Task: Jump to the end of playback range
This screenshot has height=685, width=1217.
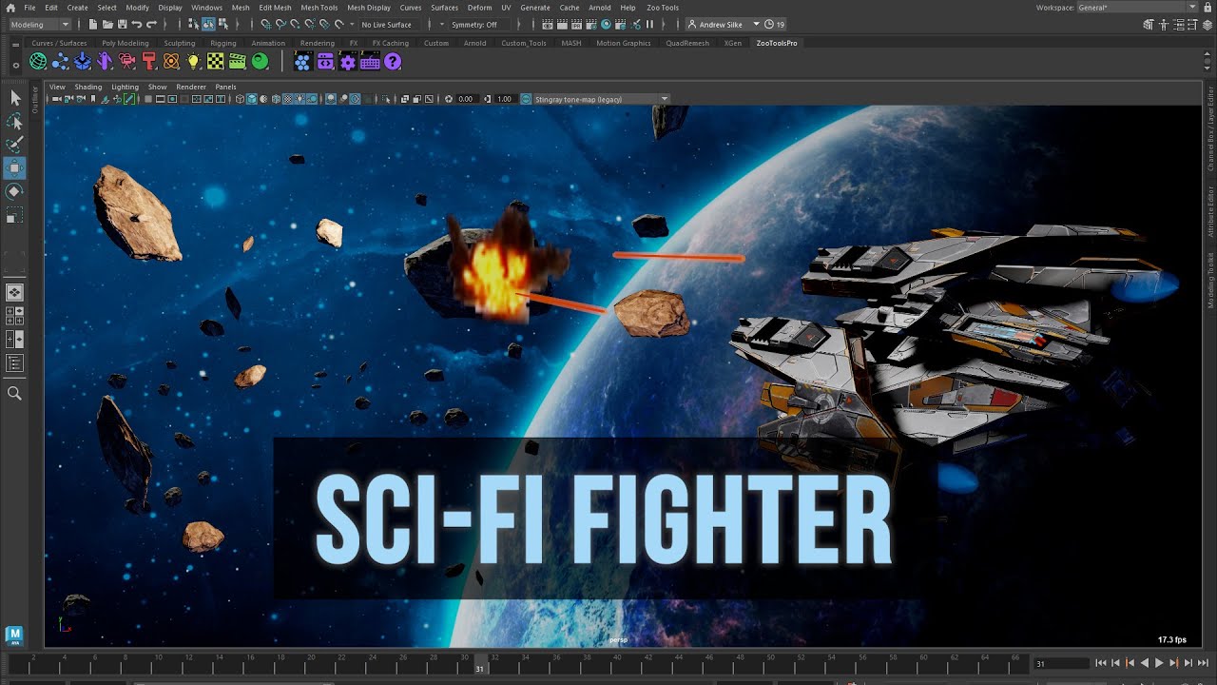Action: (x=1203, y=663)
